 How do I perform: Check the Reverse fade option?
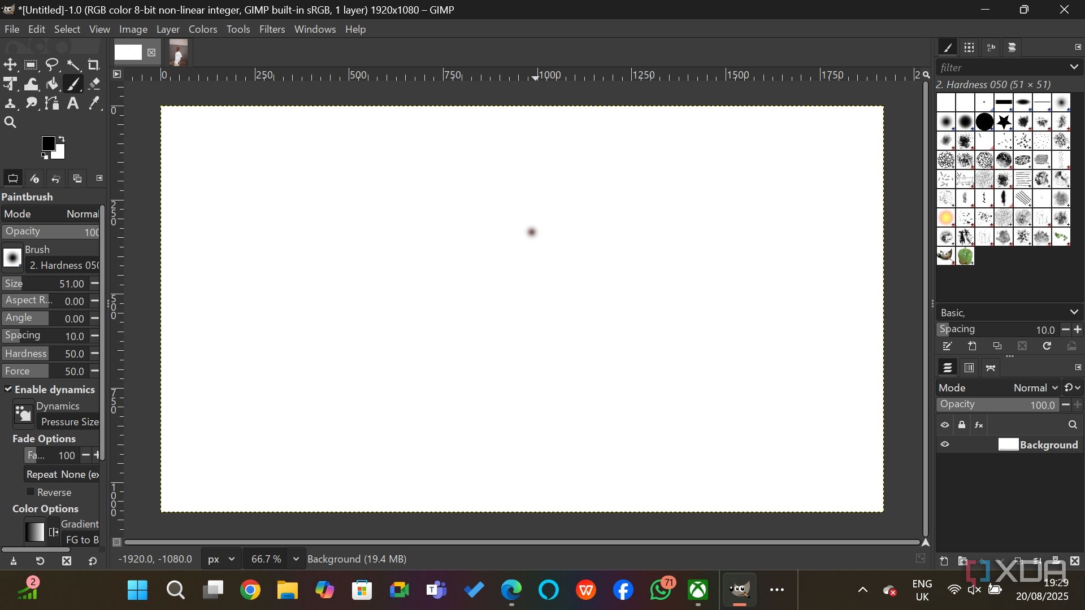(31, 492)
